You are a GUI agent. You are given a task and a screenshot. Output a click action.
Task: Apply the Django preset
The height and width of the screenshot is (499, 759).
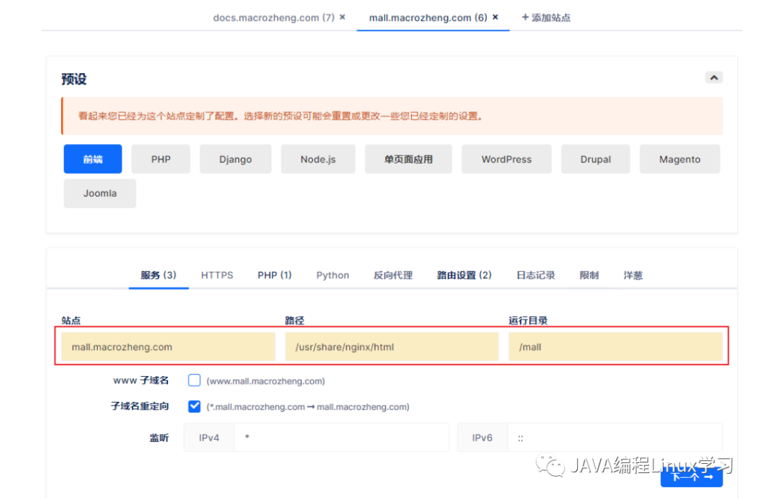pyautogui.click(x=235, y=159)
